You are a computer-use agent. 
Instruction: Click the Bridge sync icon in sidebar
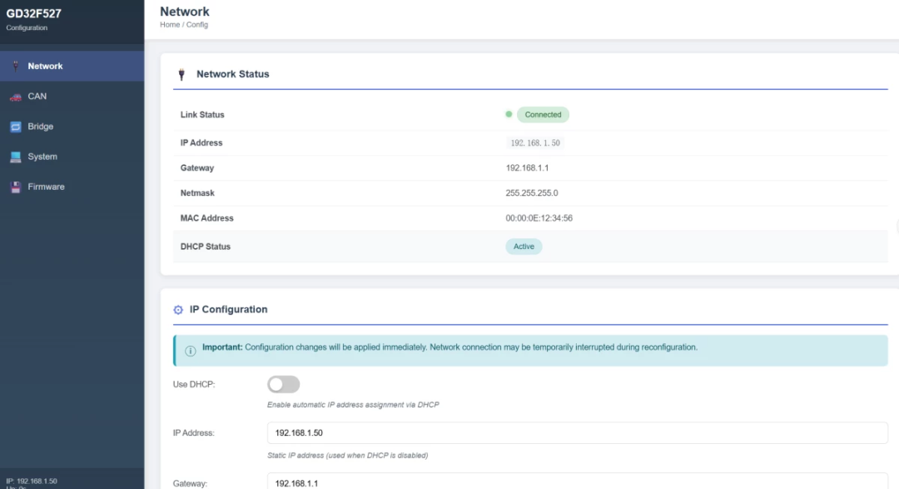click(x=16, y=127)
